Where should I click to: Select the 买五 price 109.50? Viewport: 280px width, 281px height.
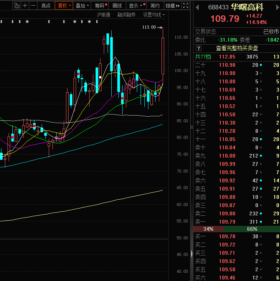pyautogui.click(x=227, y=269)
